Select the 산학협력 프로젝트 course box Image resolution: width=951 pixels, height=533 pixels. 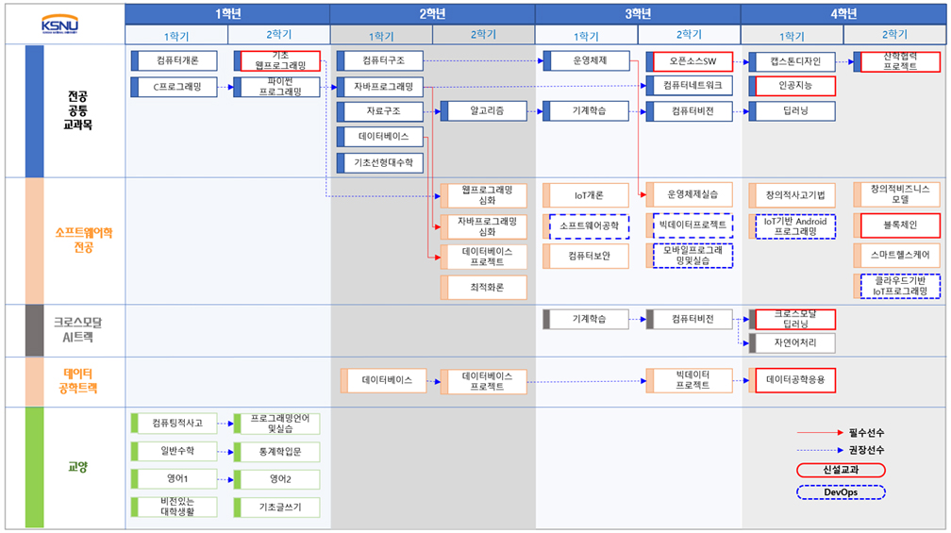point(896,61)
